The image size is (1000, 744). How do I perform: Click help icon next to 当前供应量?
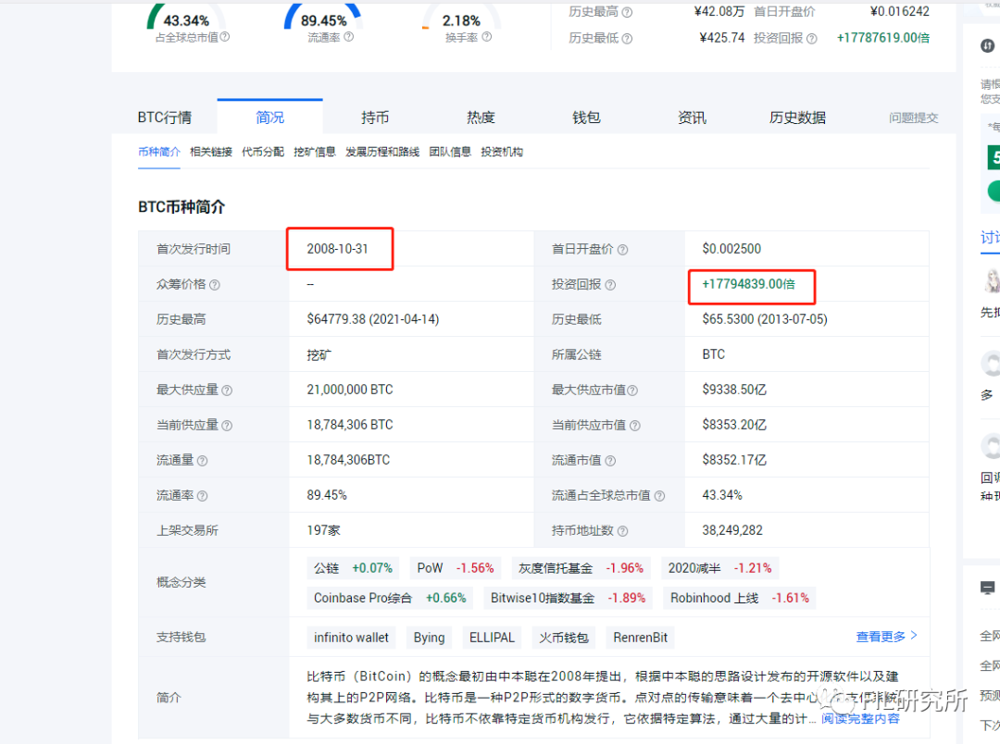point(227,426)
